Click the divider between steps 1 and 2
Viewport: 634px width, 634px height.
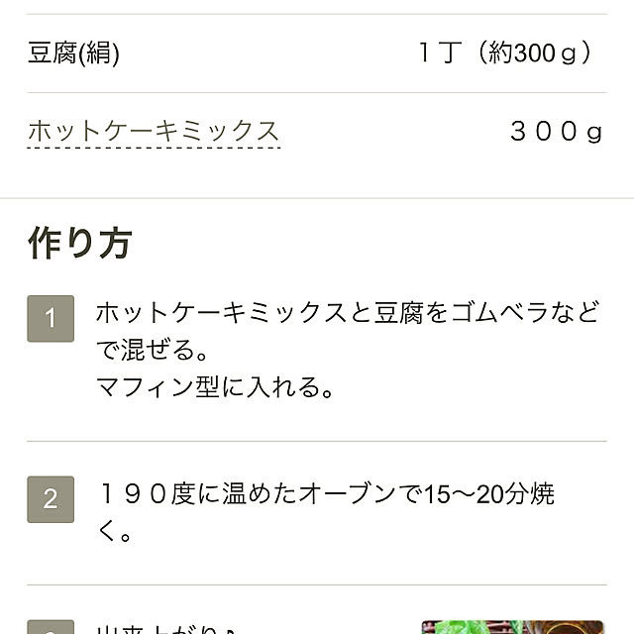[317, 441]
